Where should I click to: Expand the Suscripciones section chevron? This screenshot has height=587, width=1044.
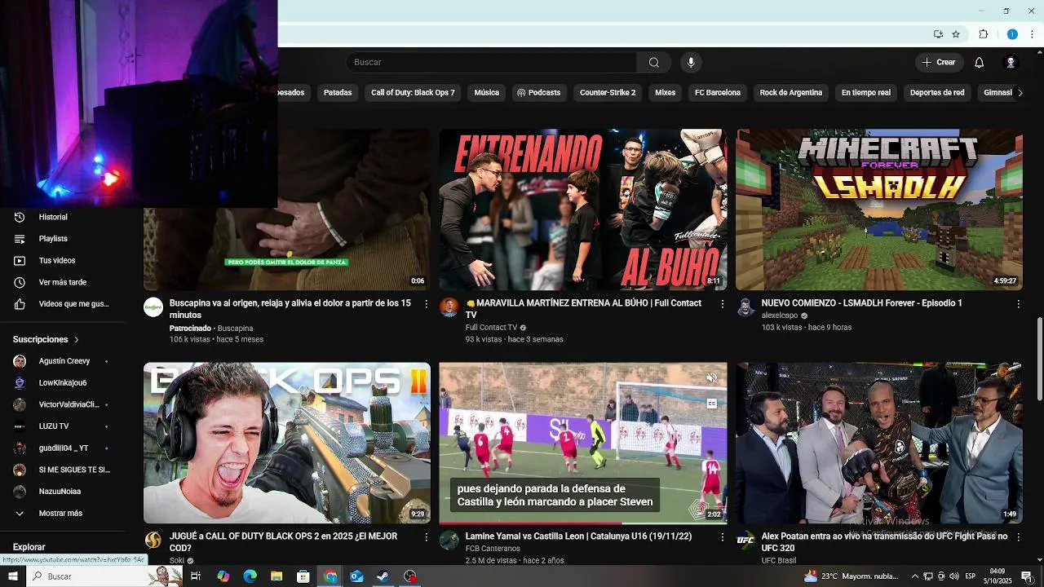[x=77, y=339]
